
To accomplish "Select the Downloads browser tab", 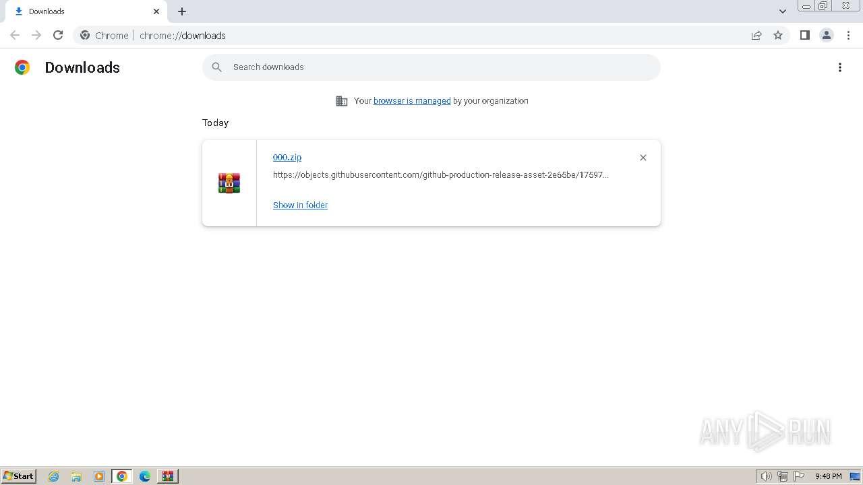I will pos(86,11).
